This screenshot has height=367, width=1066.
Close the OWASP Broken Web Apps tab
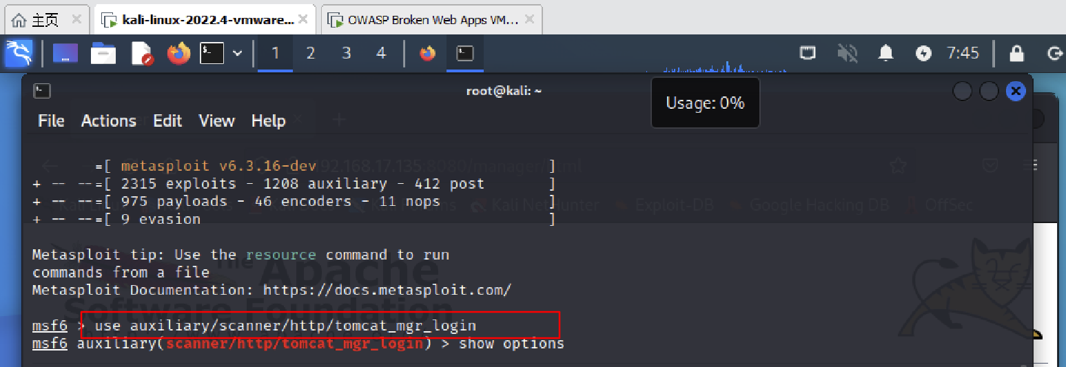coord(529,20)
